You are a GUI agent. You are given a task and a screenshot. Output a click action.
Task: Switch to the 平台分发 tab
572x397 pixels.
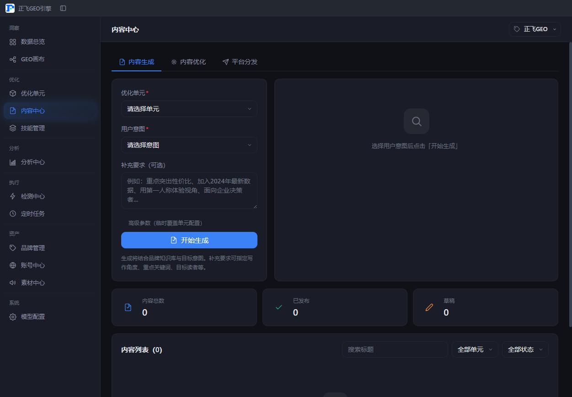pos(240,62)
